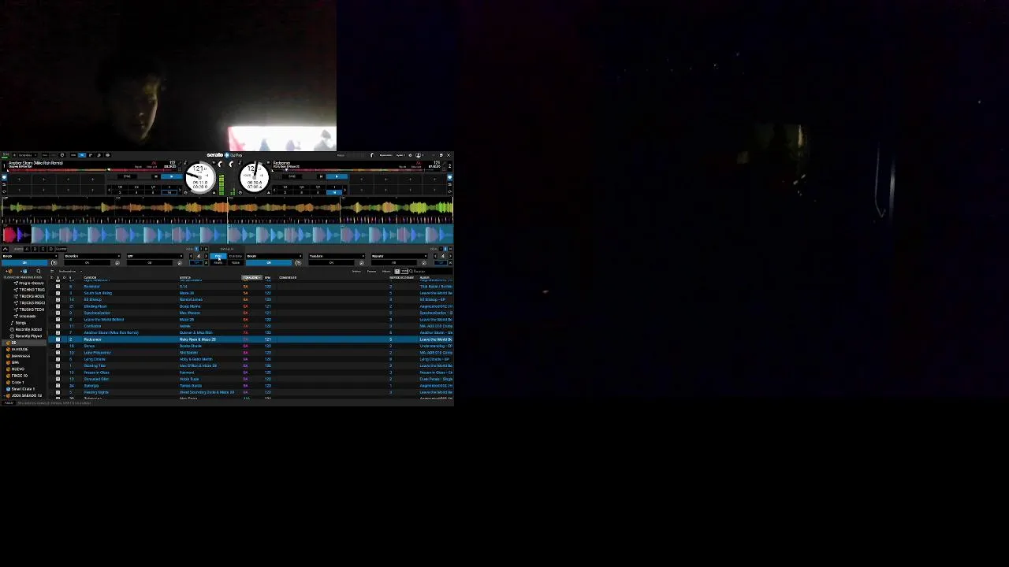Select the South Sun Rising track
Screen dimensions: 1009x567
click(x=251, y=293)
